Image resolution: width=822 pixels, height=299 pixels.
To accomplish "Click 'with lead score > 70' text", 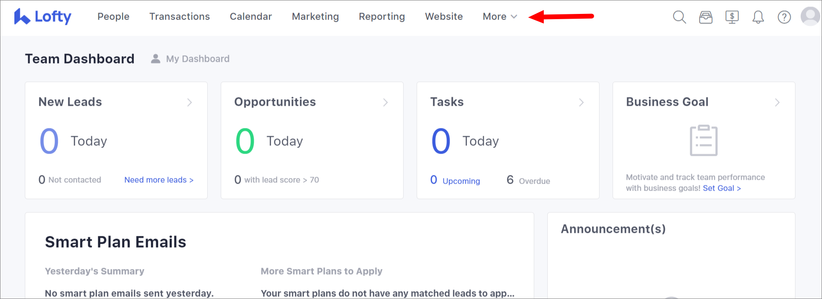I will 282,180.
